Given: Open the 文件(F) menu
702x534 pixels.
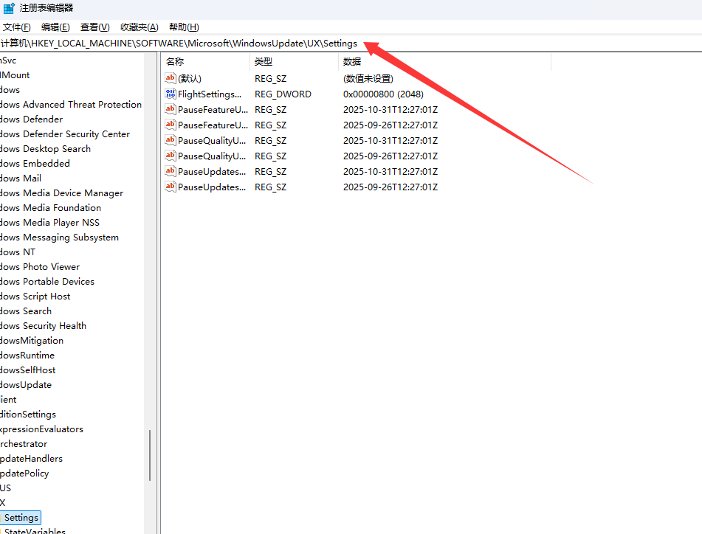Looking at the screenshot, I should coord(16,27).
